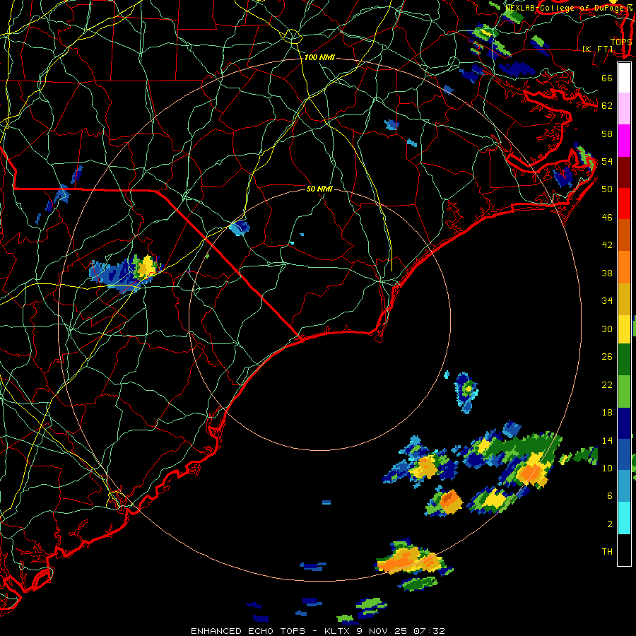Image resolution: width=636 pixels, height=636 pixels.
Task: Click the '50 NMI' range ring label
Action: coord(319,189)
